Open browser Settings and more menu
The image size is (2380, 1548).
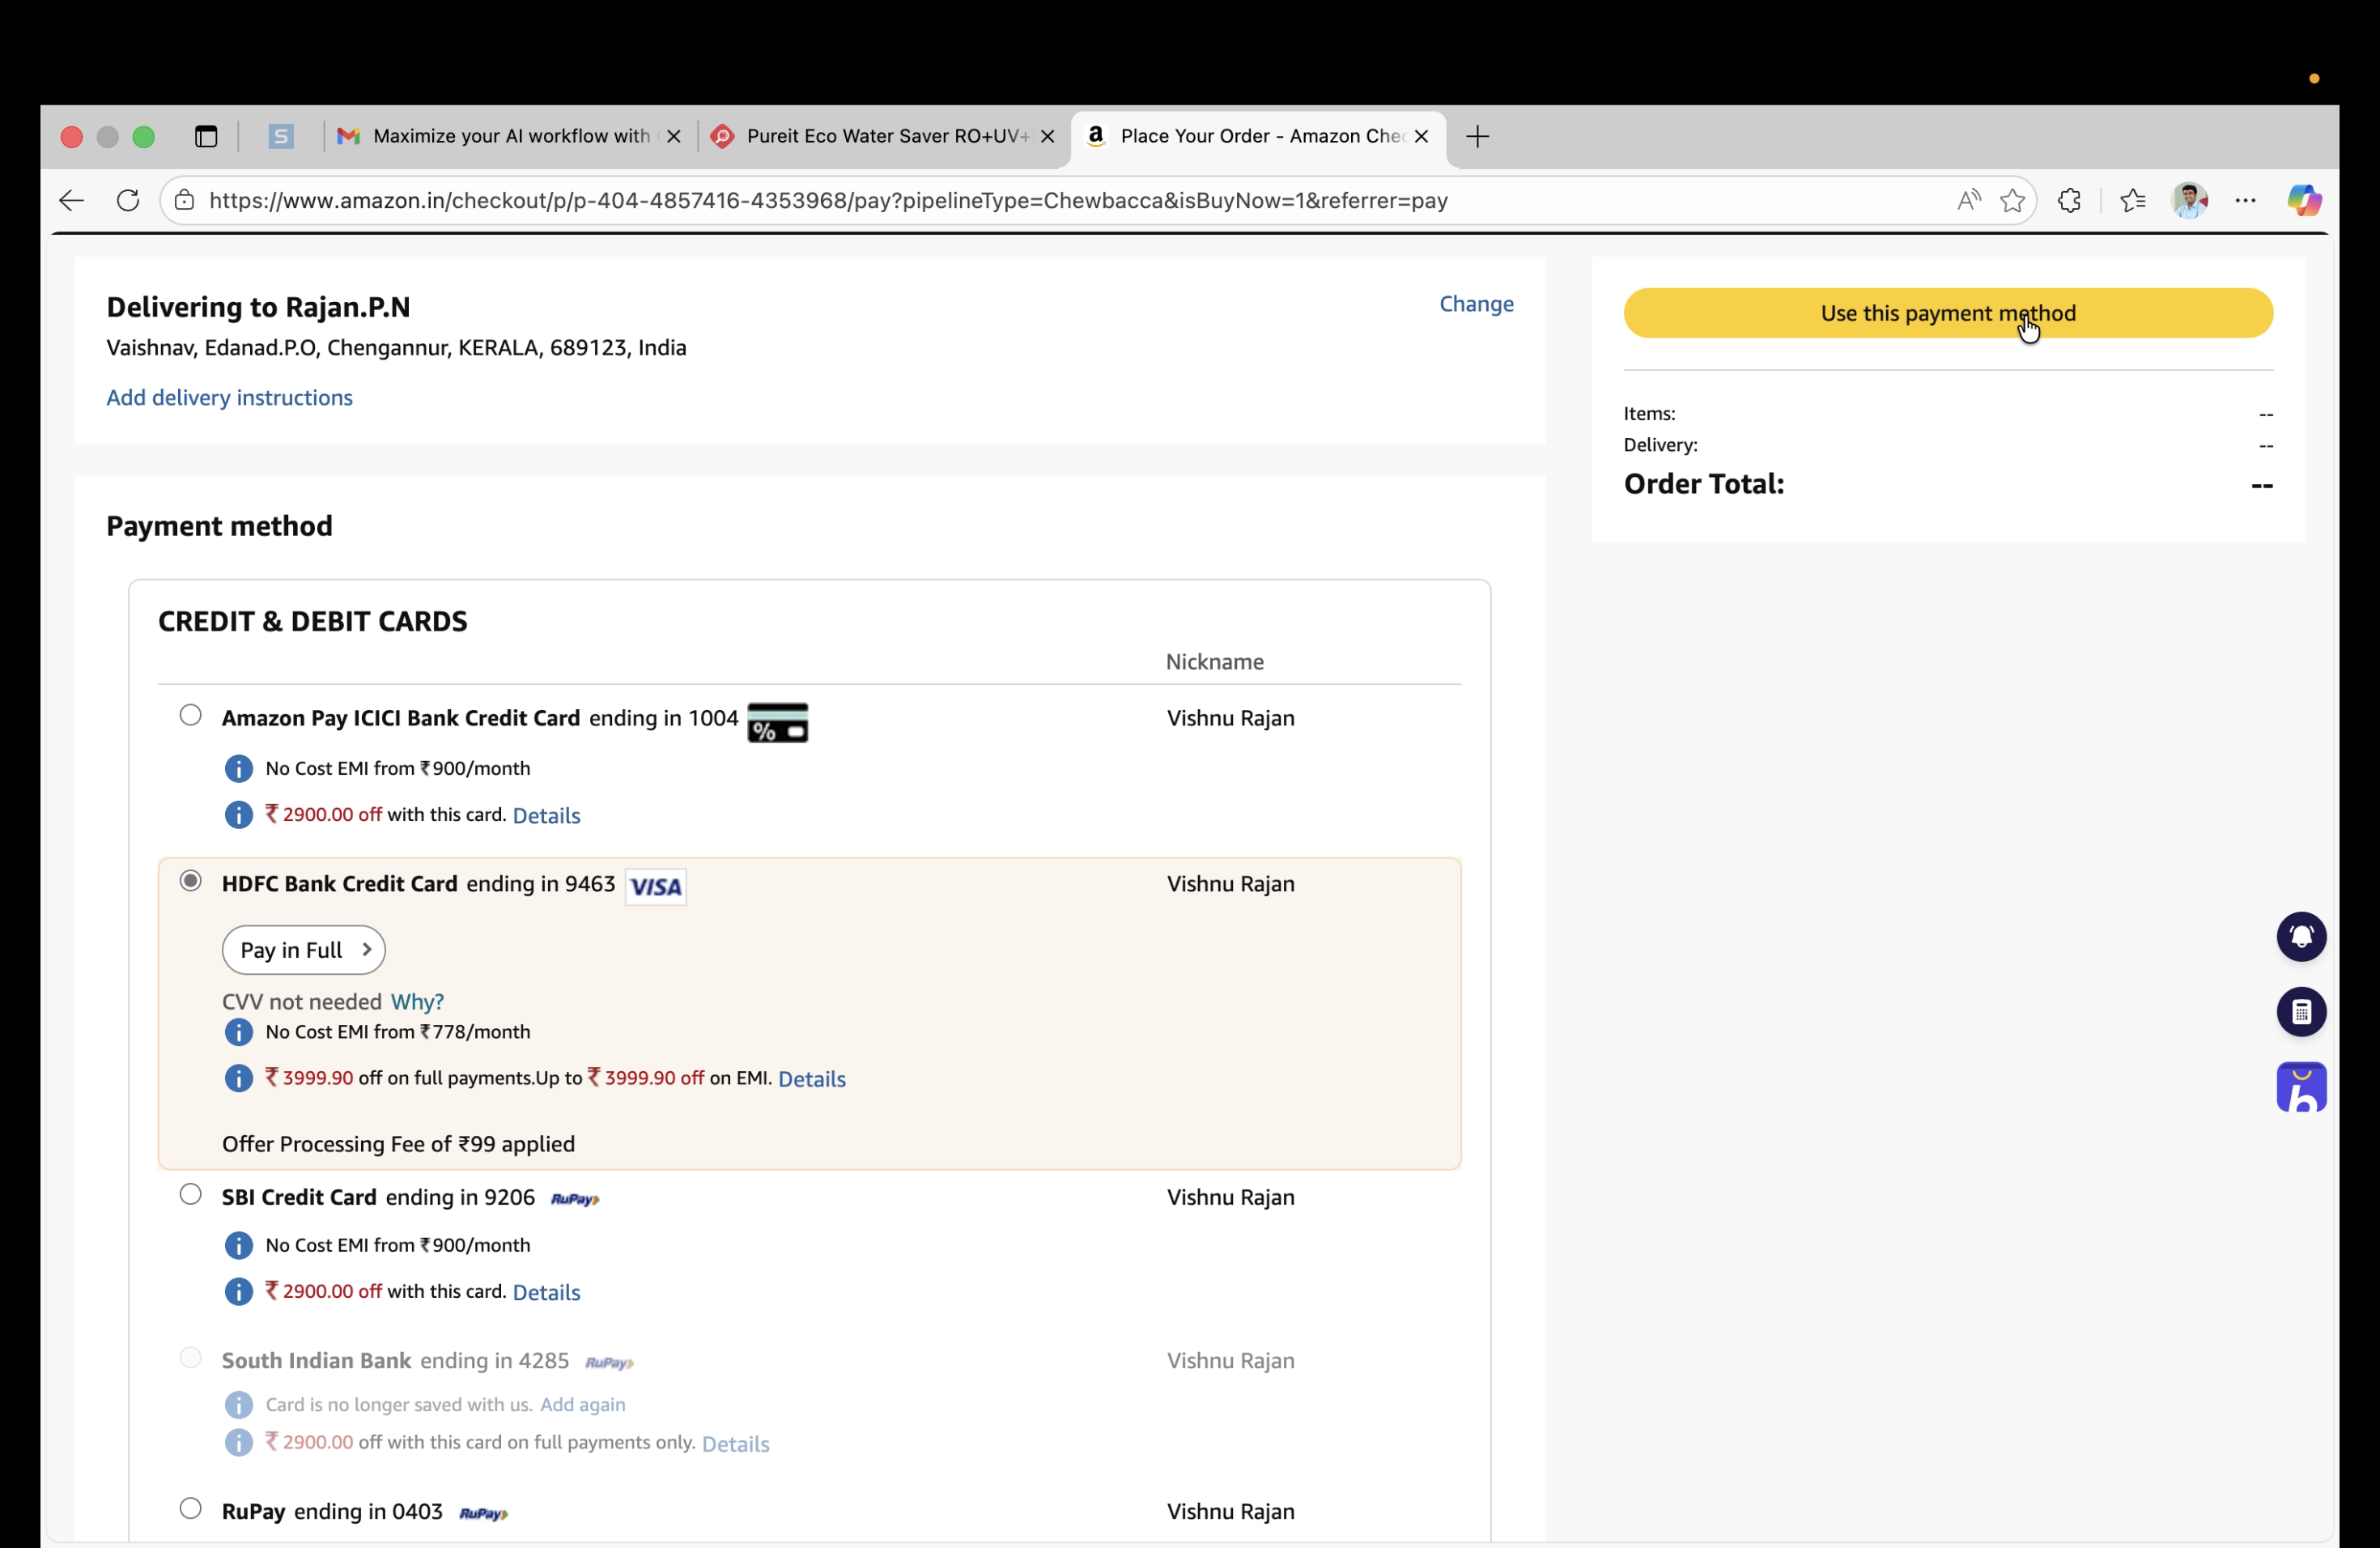pos(2245,200)
